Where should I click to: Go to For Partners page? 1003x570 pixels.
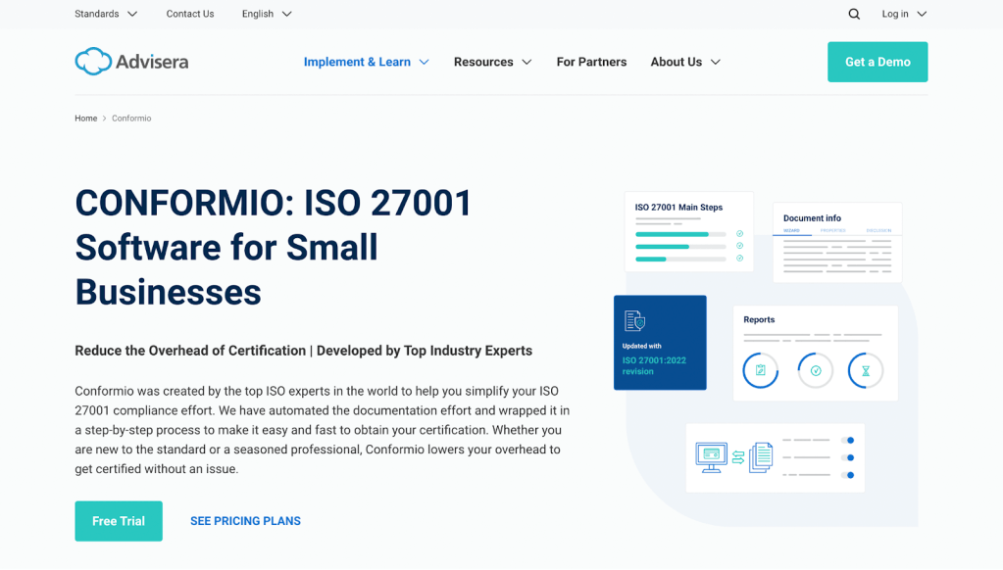[591, 62]
